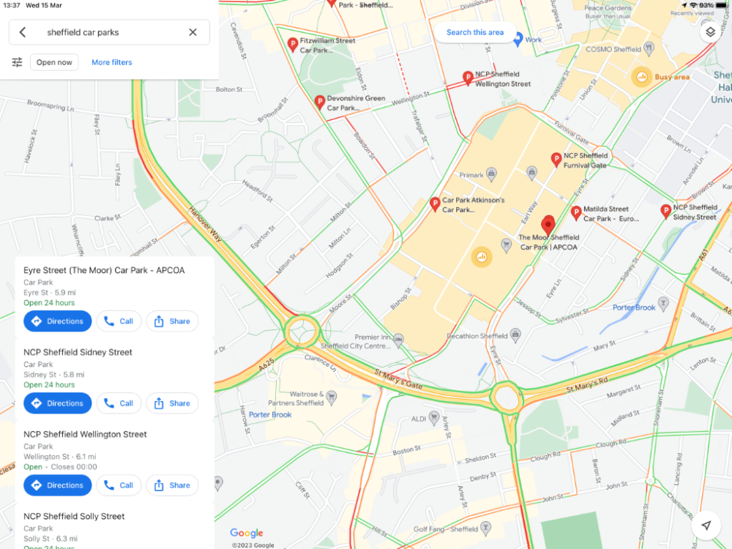
Task: Select the Devonshire Green Car Park pin
Action: tap(320, 102)
